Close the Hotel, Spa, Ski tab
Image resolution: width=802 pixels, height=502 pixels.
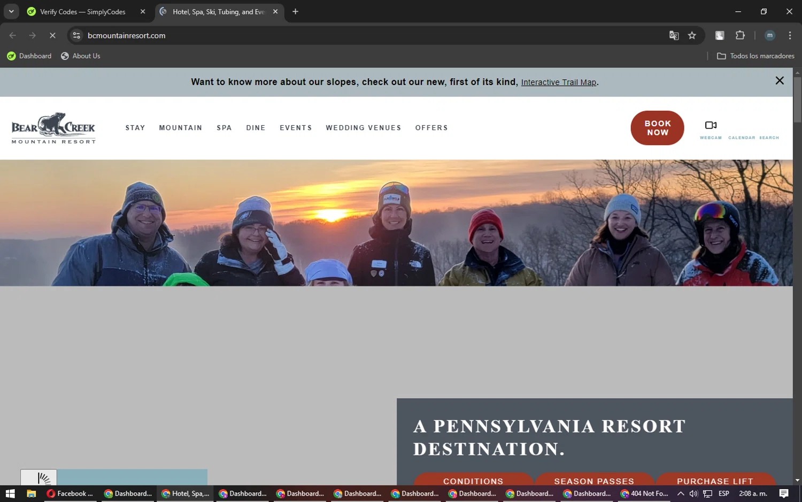(x=275, y=11)
